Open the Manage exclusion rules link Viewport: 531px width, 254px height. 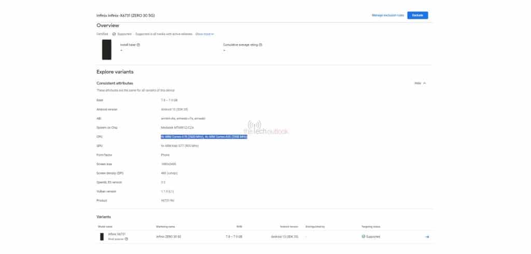click(388, 16)
